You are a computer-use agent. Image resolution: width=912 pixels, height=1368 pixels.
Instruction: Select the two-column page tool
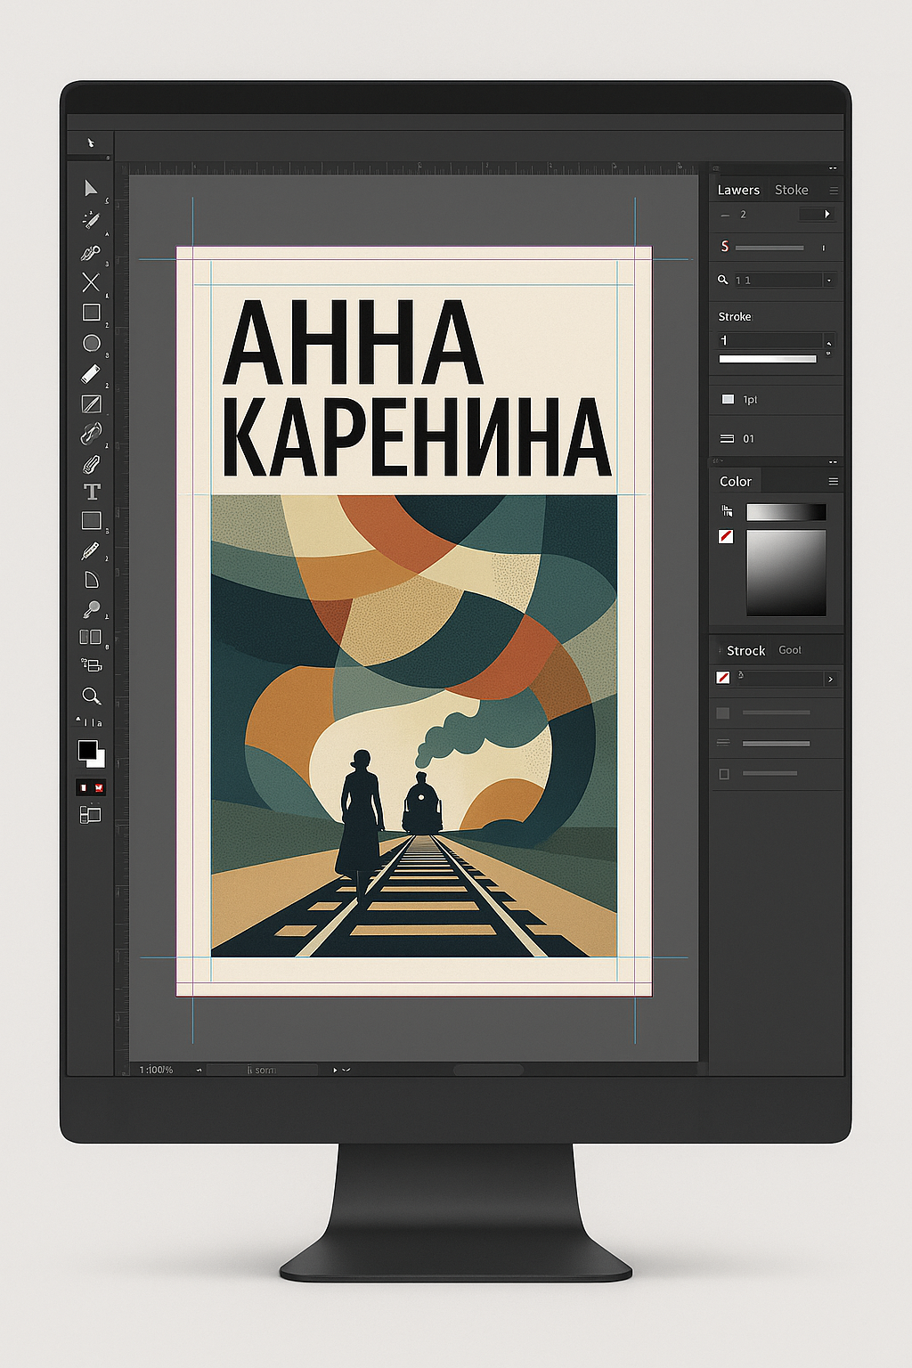pos(91,637)
